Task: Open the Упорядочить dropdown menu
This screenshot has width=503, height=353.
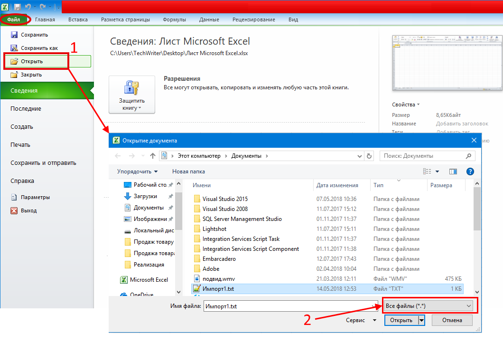Action: point(138,172)
